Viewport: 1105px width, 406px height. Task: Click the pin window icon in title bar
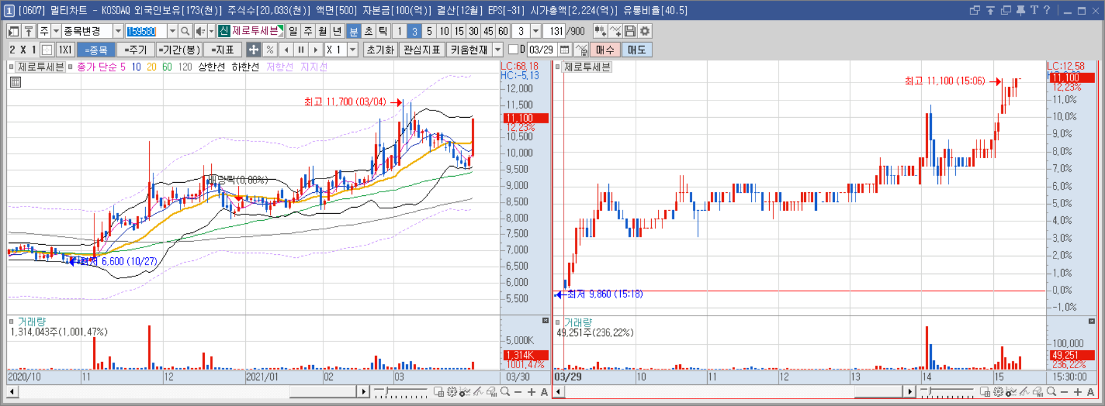[x=1021, y=10]
